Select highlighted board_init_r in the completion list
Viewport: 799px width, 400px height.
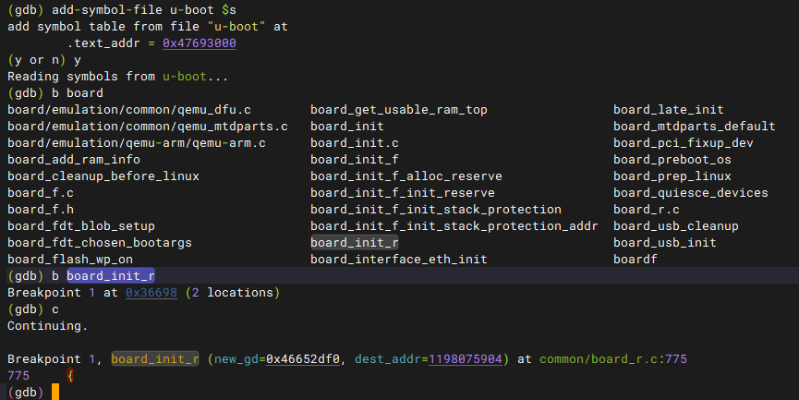[355, 243]
